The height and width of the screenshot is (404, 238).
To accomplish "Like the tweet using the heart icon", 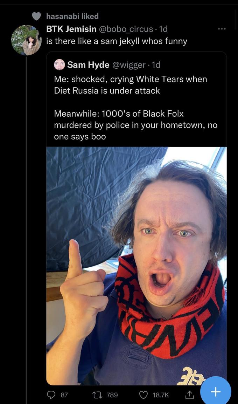I will coord(143,395).
